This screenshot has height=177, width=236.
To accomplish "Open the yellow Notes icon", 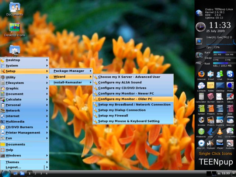I will click(211, 86).
